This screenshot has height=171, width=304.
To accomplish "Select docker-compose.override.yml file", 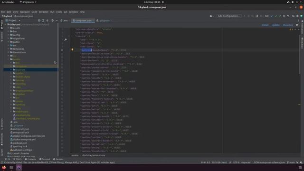I will point(29,136).
